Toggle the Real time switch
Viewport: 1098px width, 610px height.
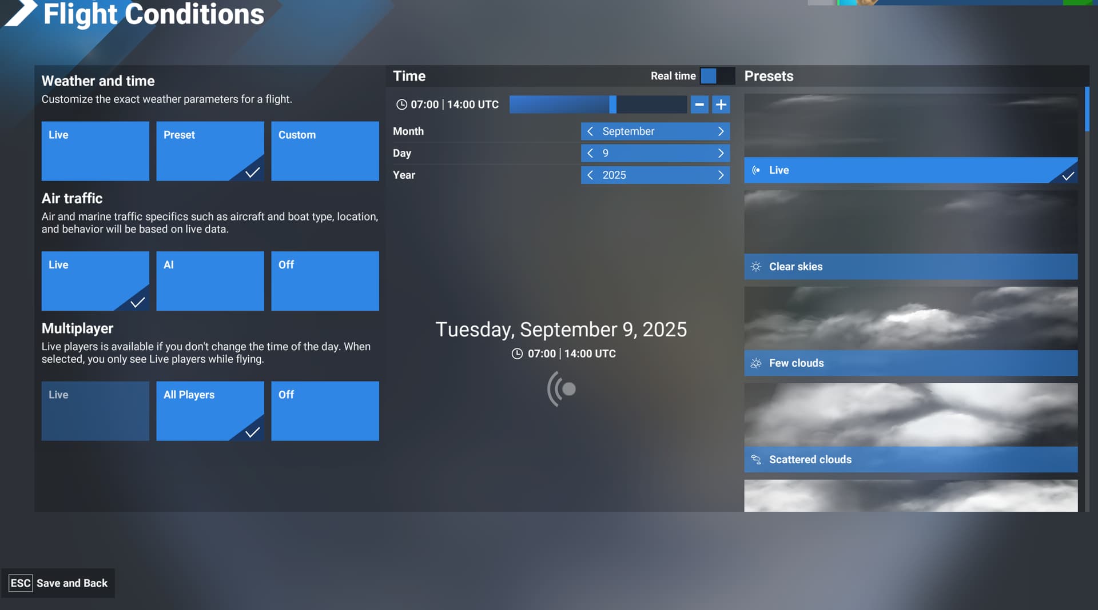click(x=717, y=76)
